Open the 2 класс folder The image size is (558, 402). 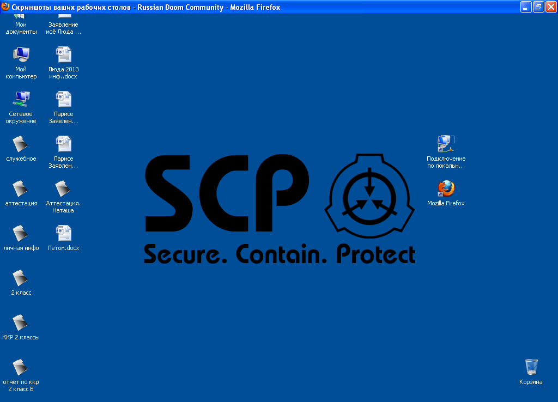[x=21, y=283]
